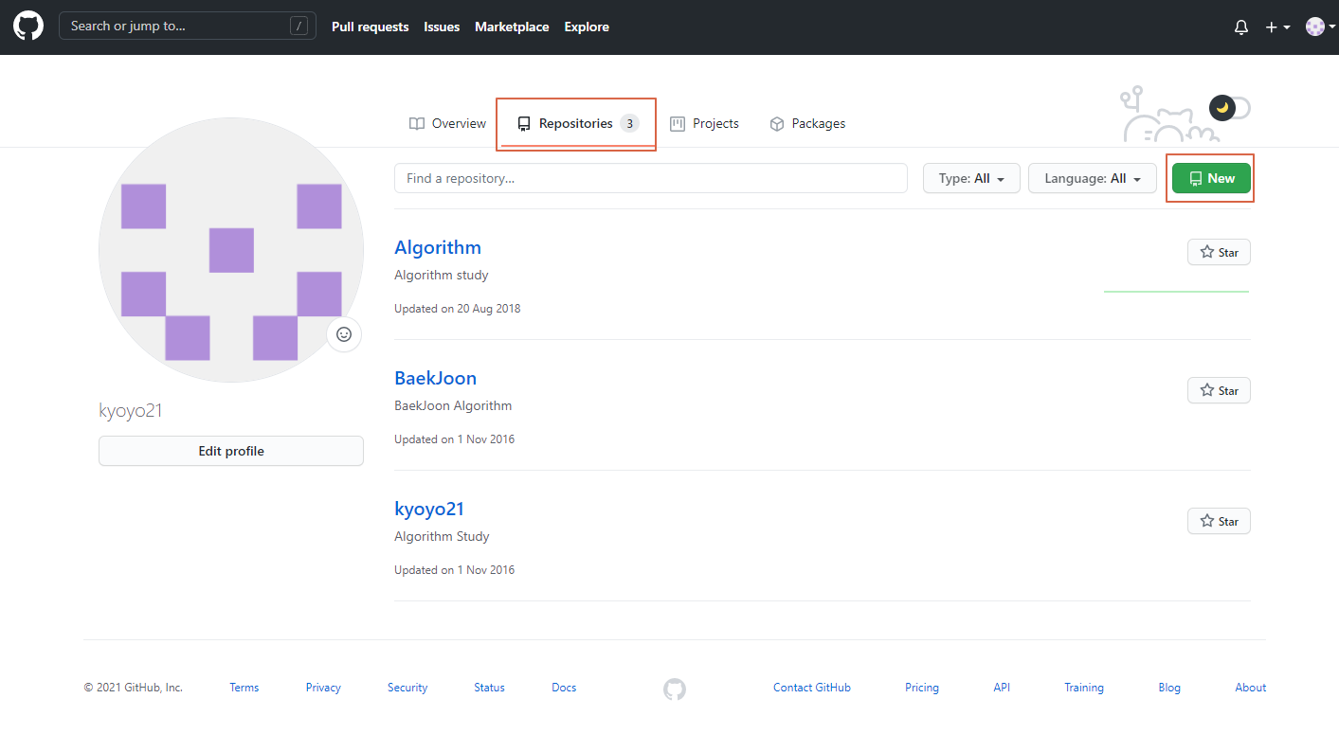Toggle the dark mode moon switch
This screenshot has height=734, width=1339.
1230,108
